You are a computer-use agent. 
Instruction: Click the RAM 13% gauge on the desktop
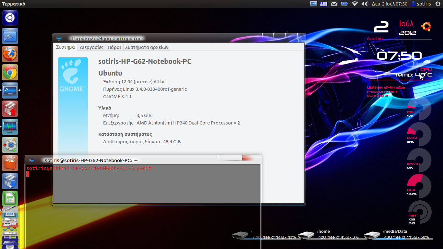419,134
